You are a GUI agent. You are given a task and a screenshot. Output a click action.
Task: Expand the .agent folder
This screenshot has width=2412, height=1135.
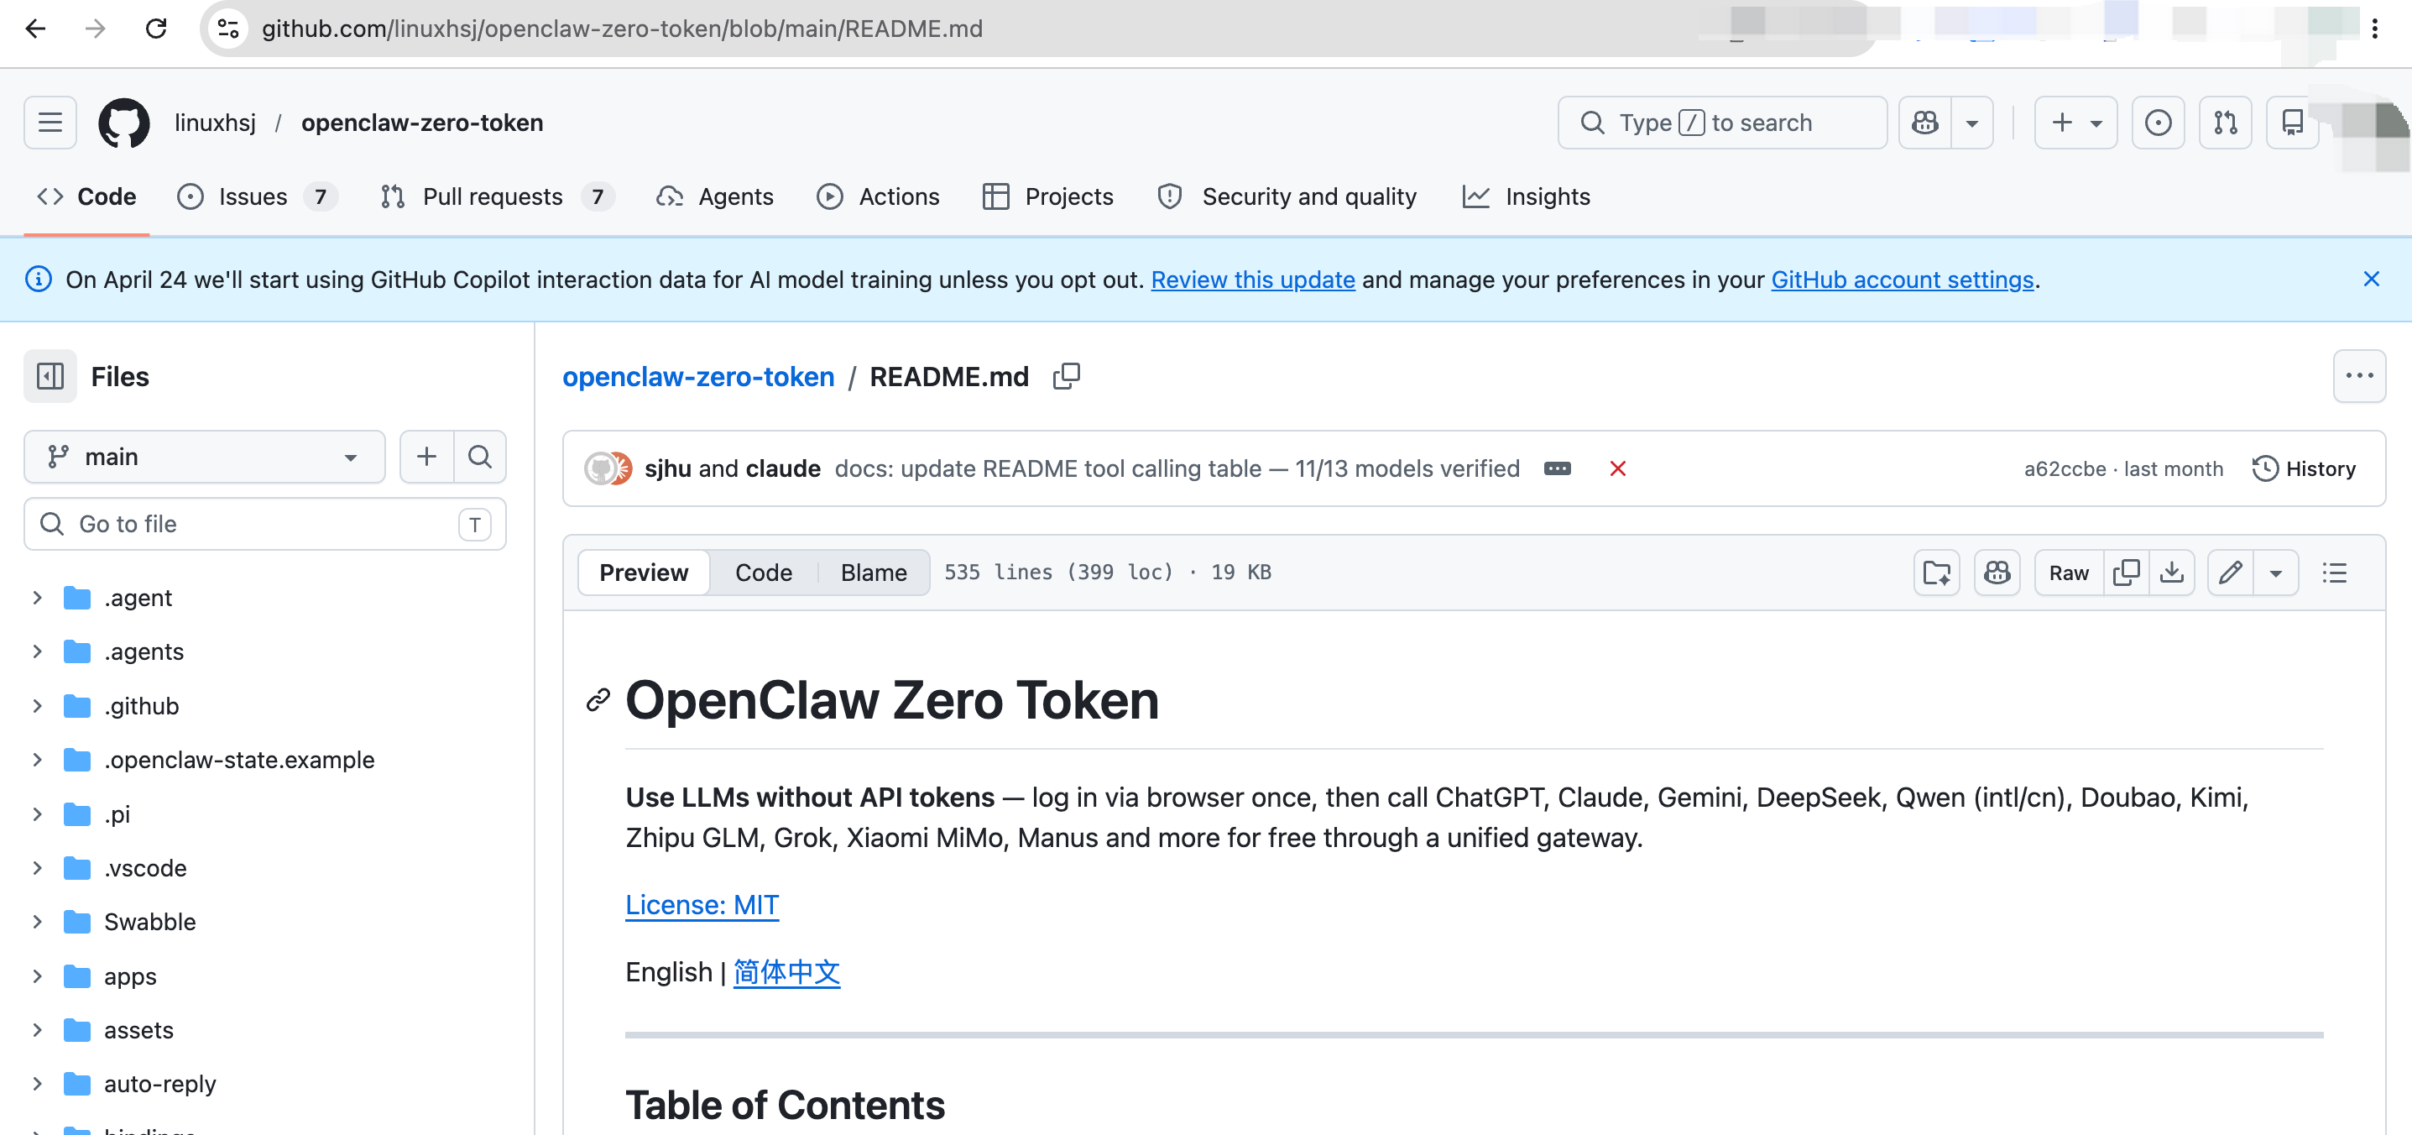coord(38,598)
